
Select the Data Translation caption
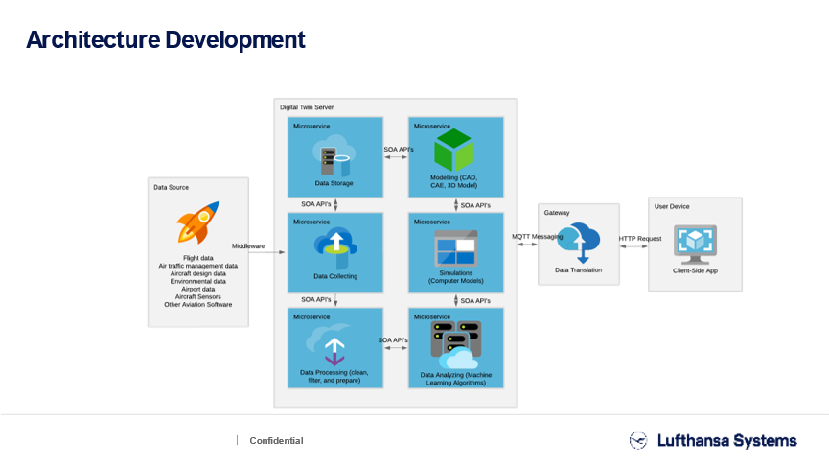pyautogui.click(x=579, y=269)
